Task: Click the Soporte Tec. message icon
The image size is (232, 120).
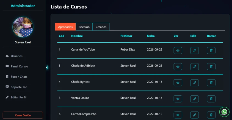Action: (x=7, y=87)
